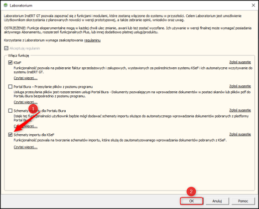Toggle the Akceptuję regulamin checkbox
The width and height of the screenshot is (259, 209).
(6, 48)
